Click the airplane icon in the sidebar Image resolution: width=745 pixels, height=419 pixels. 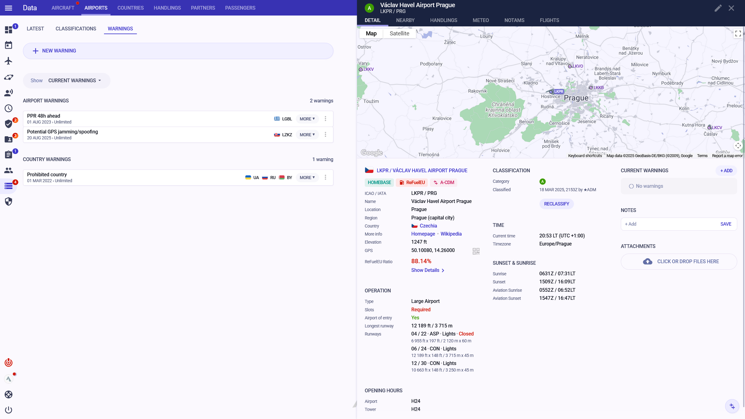click(9, 61)
